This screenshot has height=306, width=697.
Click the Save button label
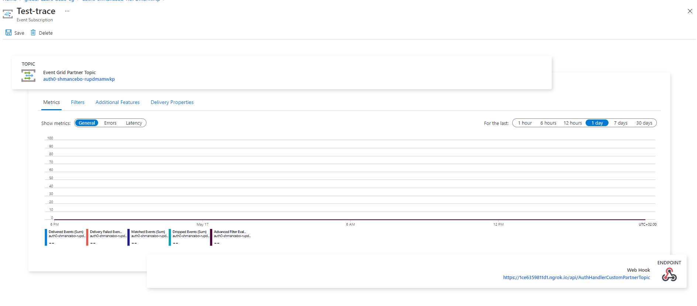click(x=19, y=33)
